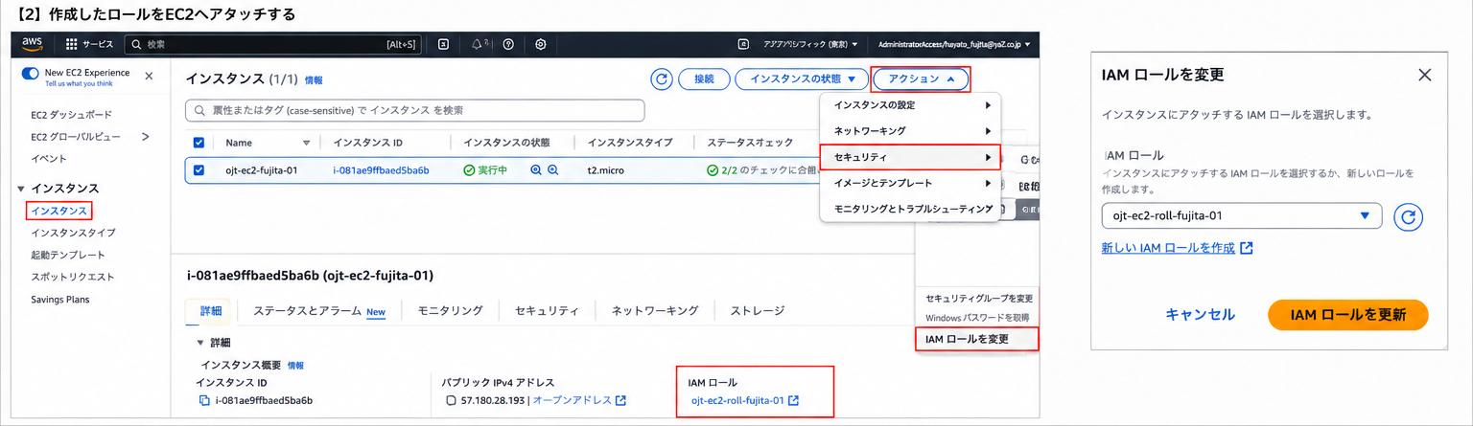Open the settings gear icon
Screen dimensions: 1473x426
click(x=541, y=44)
